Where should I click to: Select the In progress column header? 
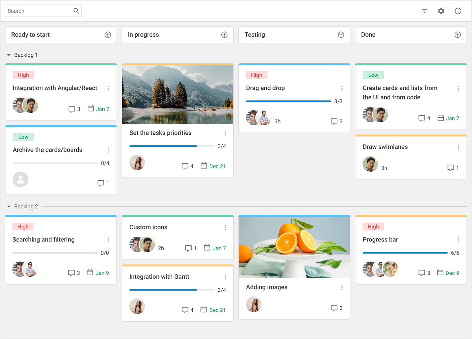(143, 35)
